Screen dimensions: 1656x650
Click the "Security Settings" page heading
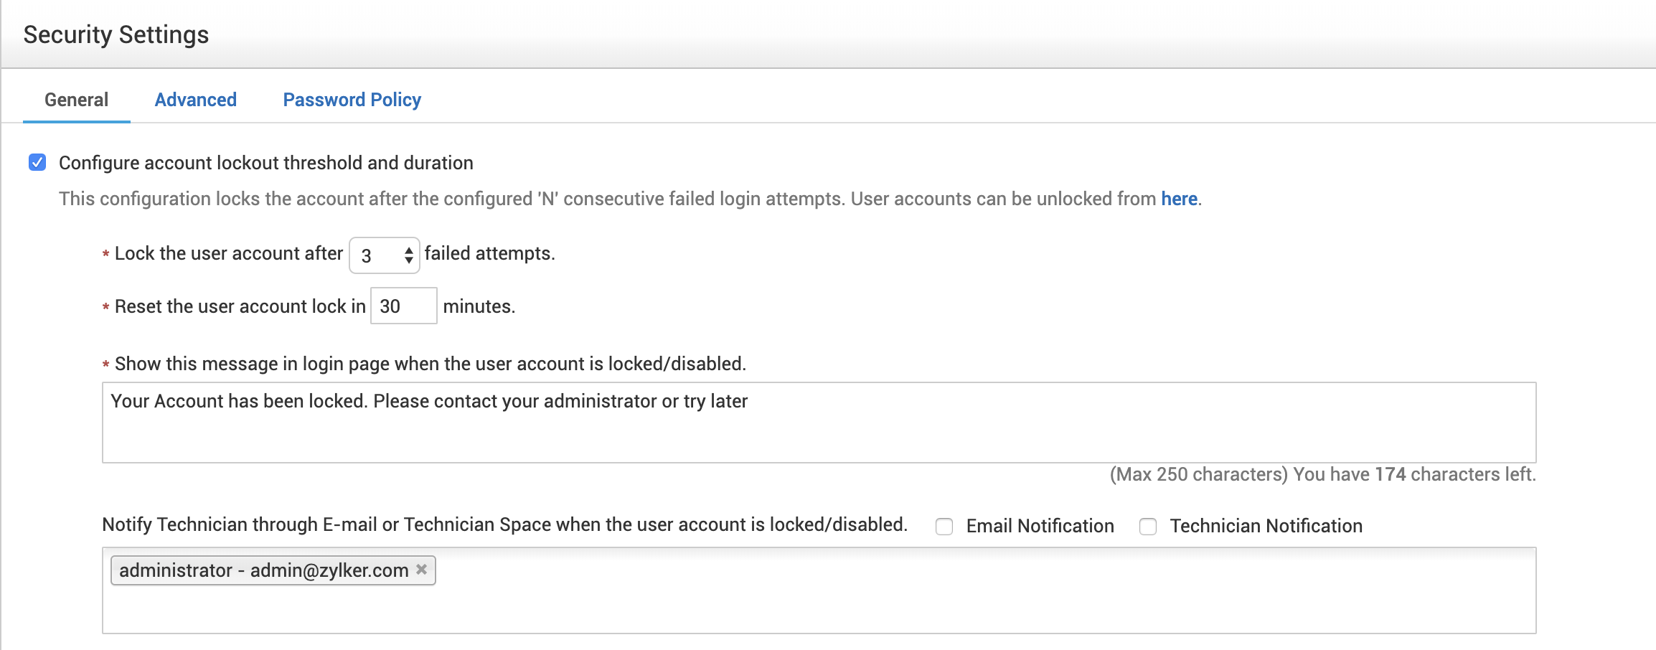coord(116,34)
